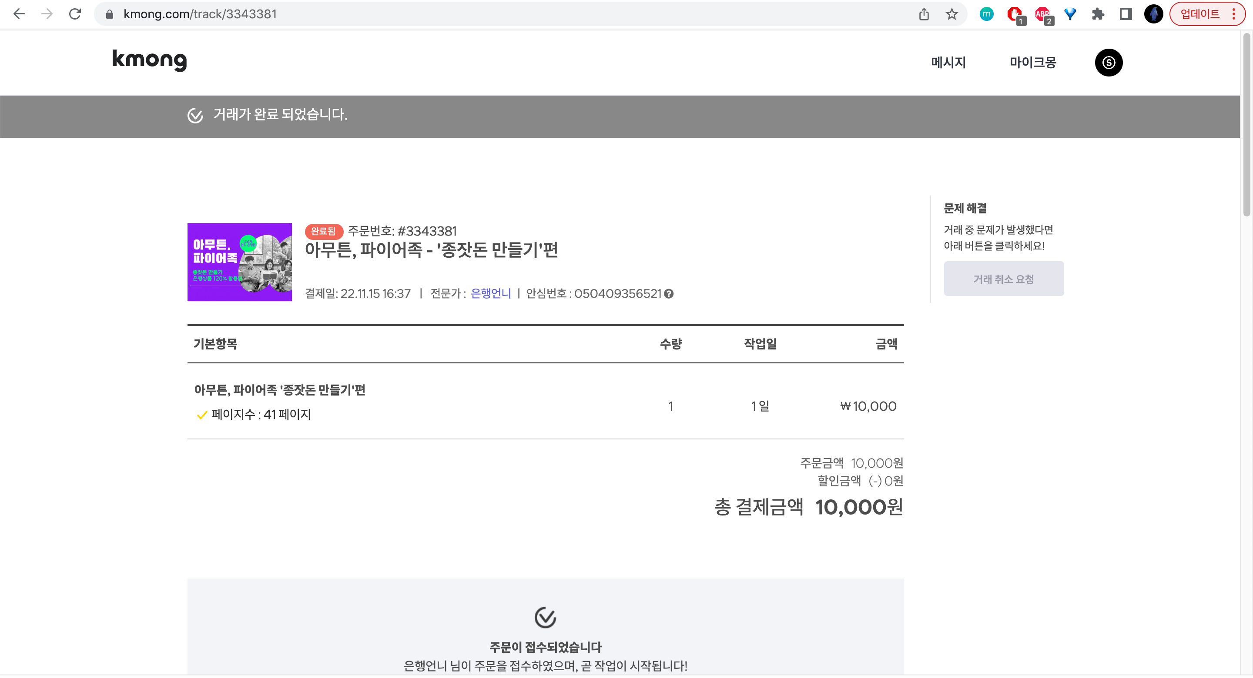
Task: Toggle the browser side panel icon
Action: pos(1125,14)
